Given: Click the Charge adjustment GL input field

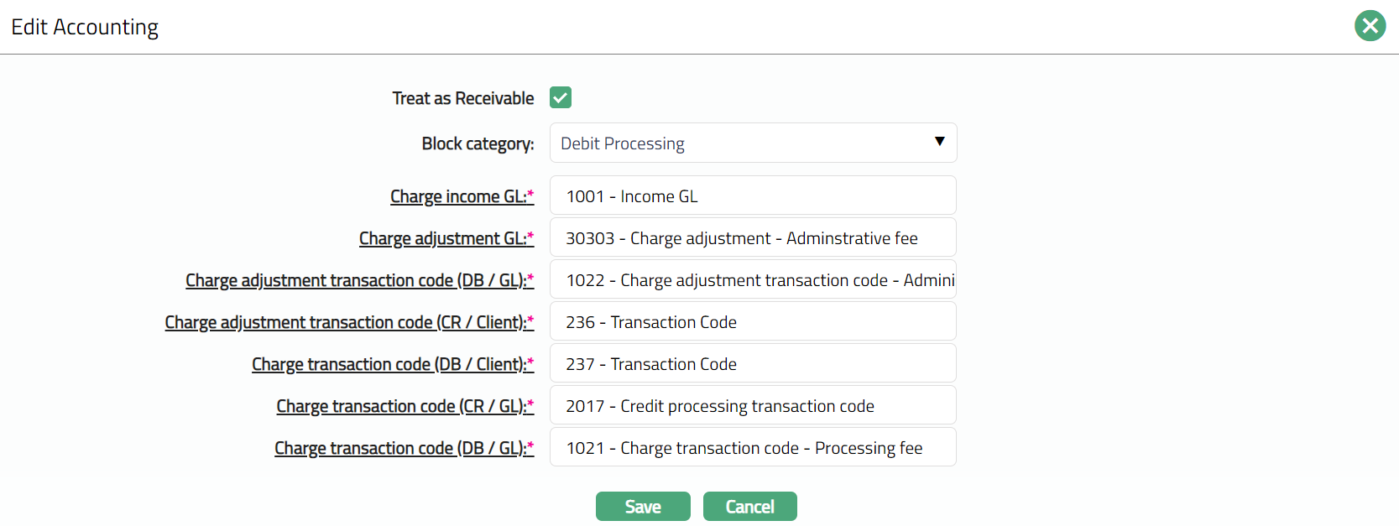Looking at the screenshot, I should point(753,238).
